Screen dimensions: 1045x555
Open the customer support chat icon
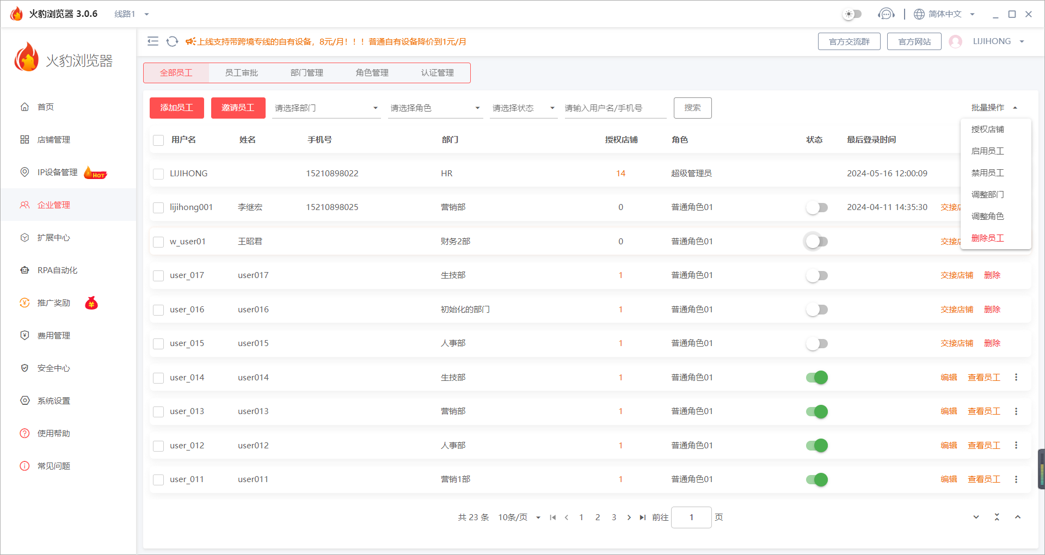(886, 14)
